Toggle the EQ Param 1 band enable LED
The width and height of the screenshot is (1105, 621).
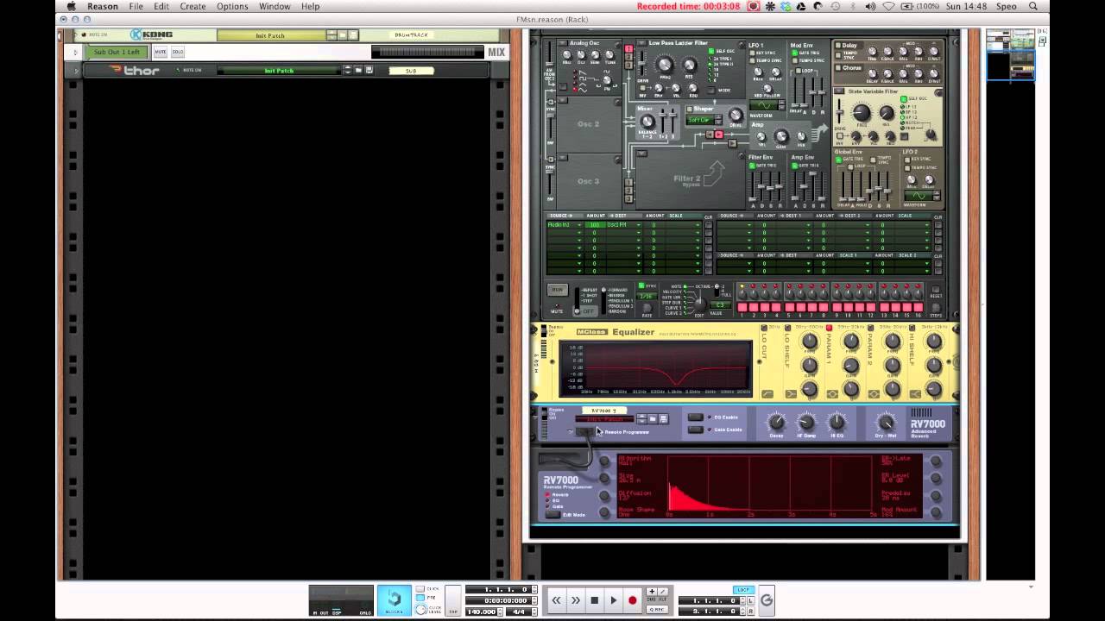tap(830, 328)
